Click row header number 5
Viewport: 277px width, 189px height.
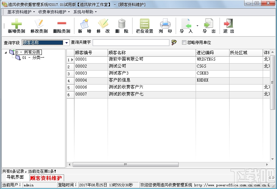pyautogui.click(x=70, y=88)
